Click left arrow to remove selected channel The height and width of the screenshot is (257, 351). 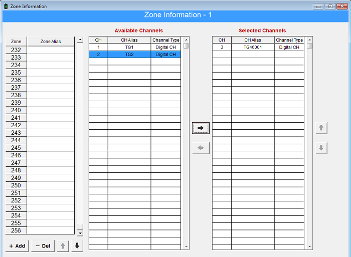pyautogui.click(x=201, y=148)
